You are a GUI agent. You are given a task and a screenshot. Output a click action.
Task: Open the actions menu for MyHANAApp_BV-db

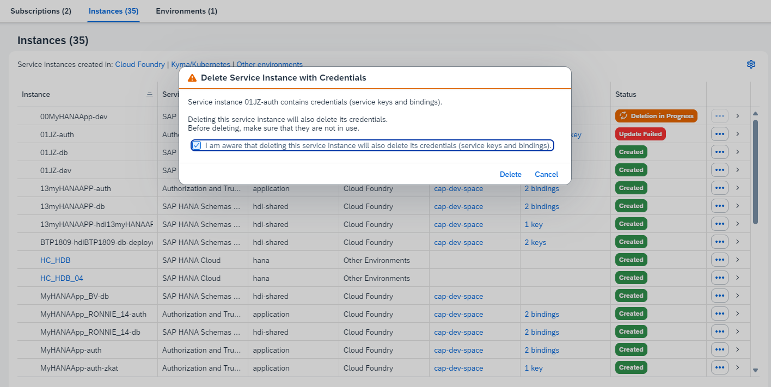[719, 295]
